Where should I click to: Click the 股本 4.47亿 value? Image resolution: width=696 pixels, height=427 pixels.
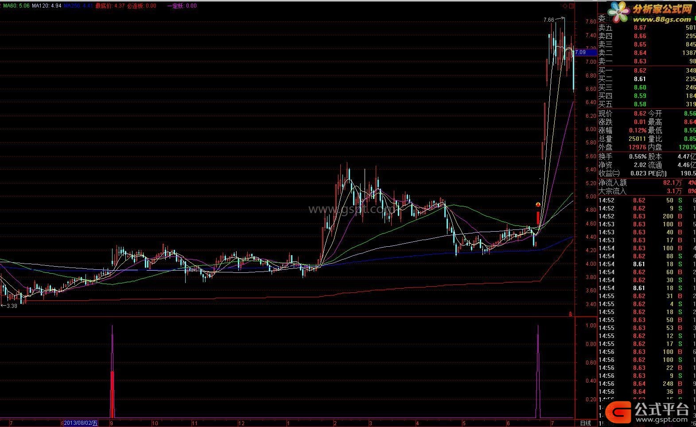(687, 156)
